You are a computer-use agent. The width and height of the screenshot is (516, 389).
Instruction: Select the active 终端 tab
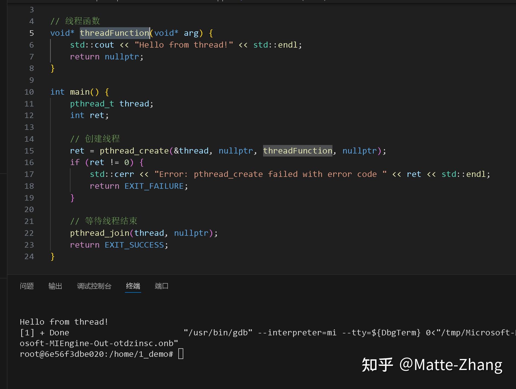tap(133, 286)
